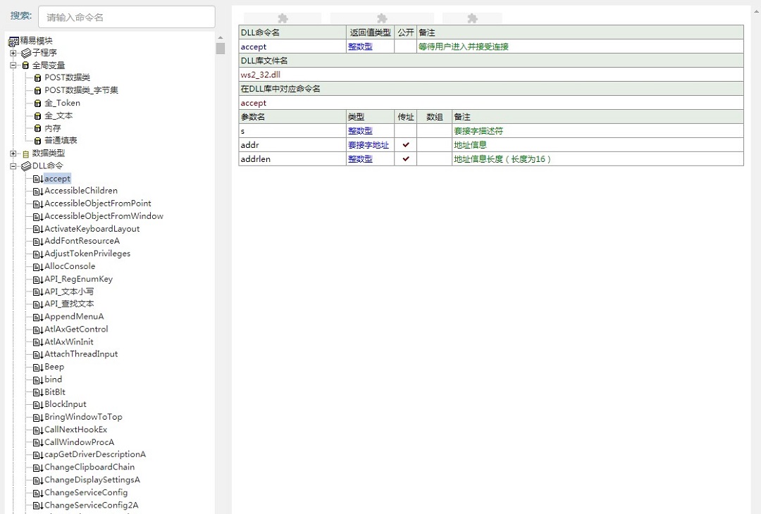This screenshot has height=514, width=761.
Task: Click the ChangeServiceConfig DLL command icon
Action: tap(38, 493)
